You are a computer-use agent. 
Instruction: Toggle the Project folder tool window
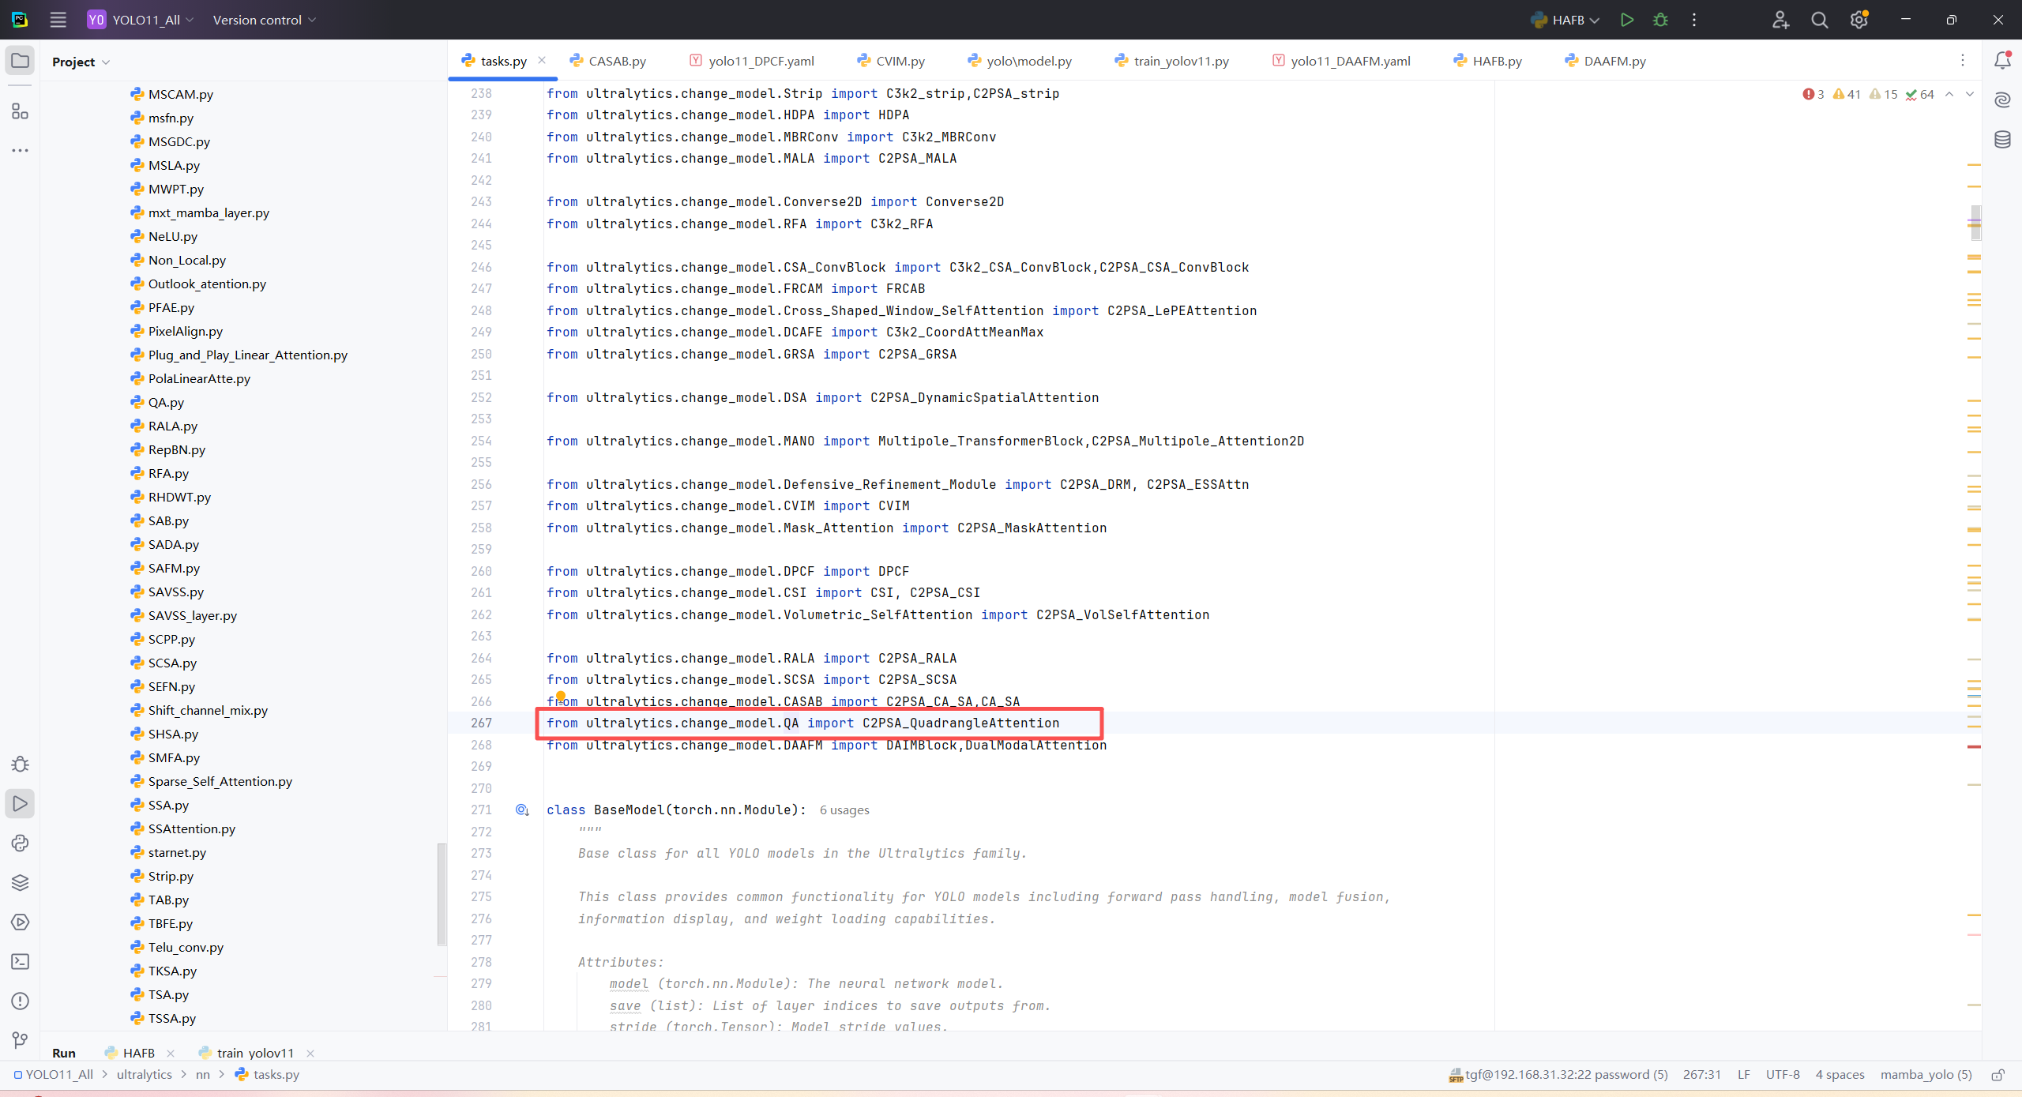(20, 61)
